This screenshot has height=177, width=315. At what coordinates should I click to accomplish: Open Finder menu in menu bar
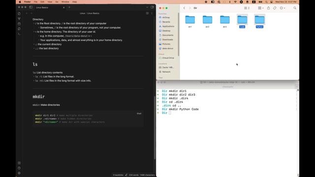pos(28,2)
